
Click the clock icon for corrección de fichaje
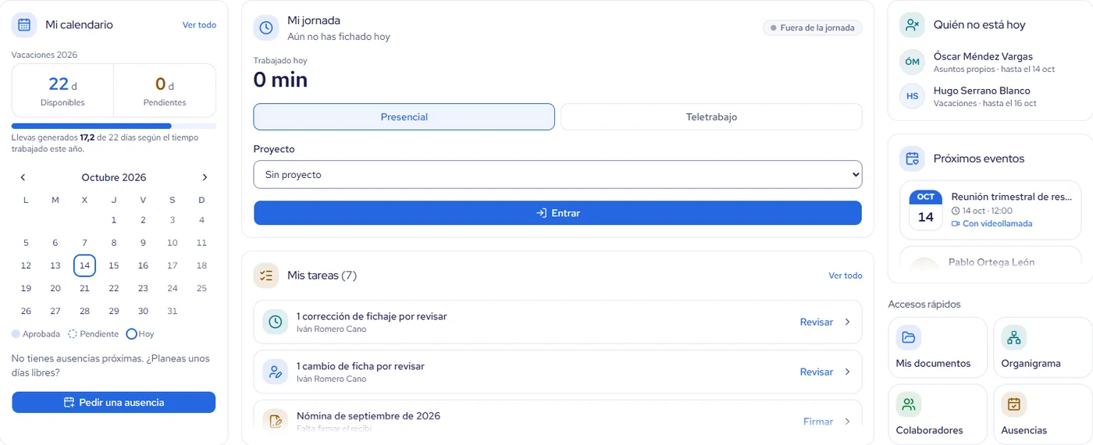pos(275,322)
